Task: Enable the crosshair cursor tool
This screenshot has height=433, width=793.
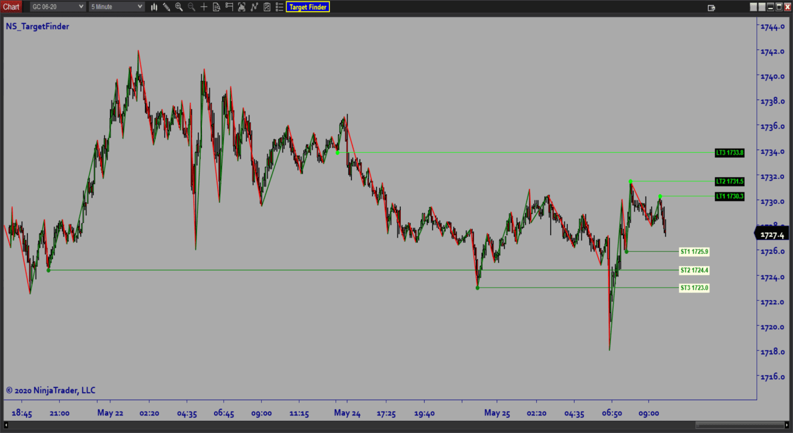Action: 204,7
